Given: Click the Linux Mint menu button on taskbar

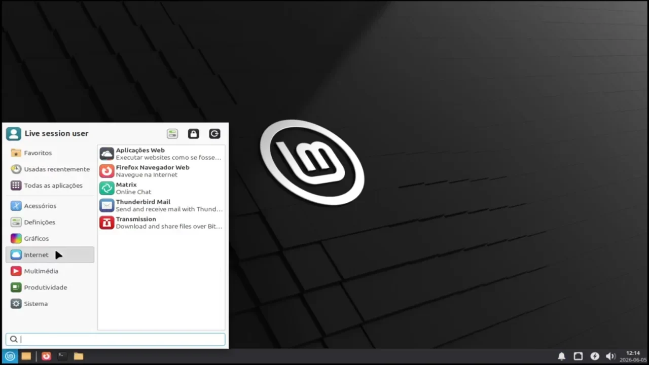Looking at the screenshot, I should click(10, 356).
